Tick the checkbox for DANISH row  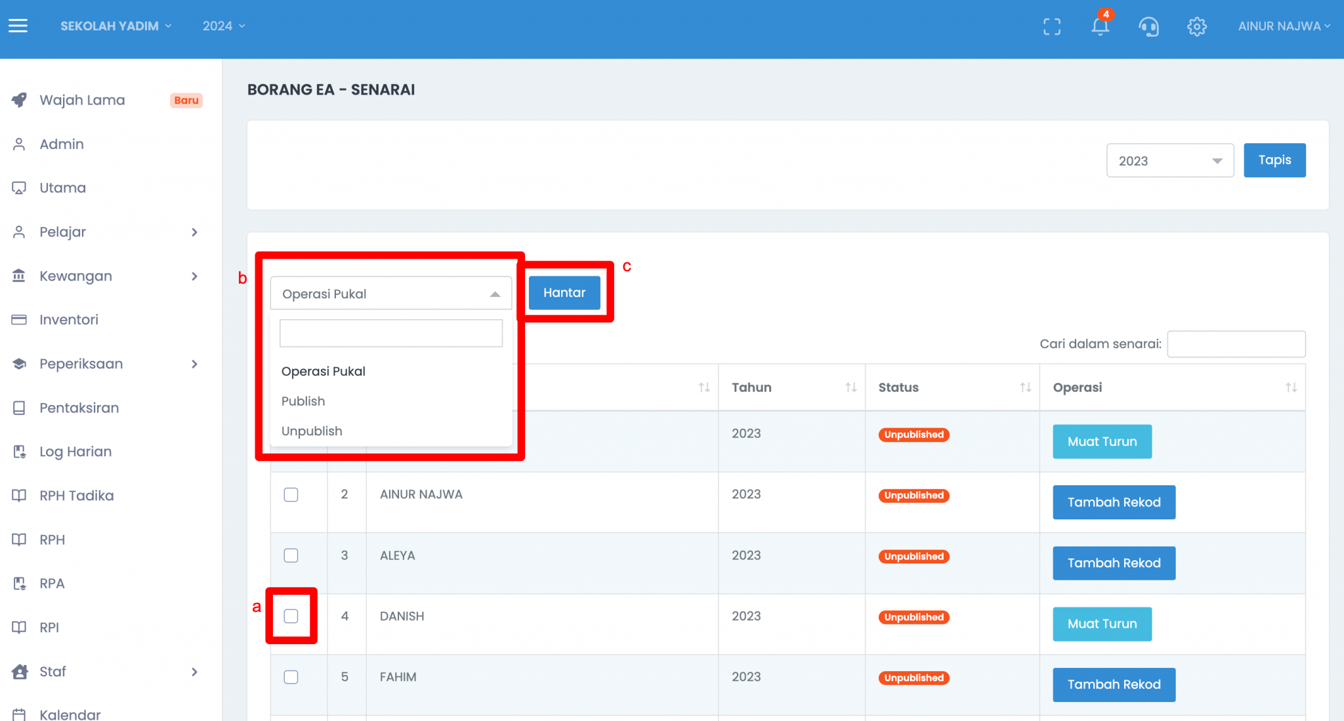pyautogui.click(x=291, y=616)
